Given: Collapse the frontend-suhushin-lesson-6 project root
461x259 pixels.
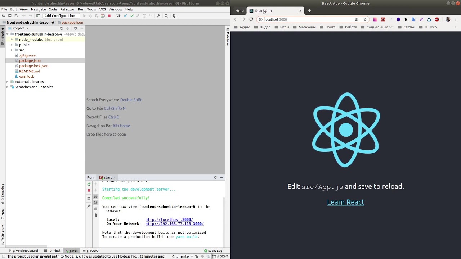Looking at the screenshot, I should (8, 34).
